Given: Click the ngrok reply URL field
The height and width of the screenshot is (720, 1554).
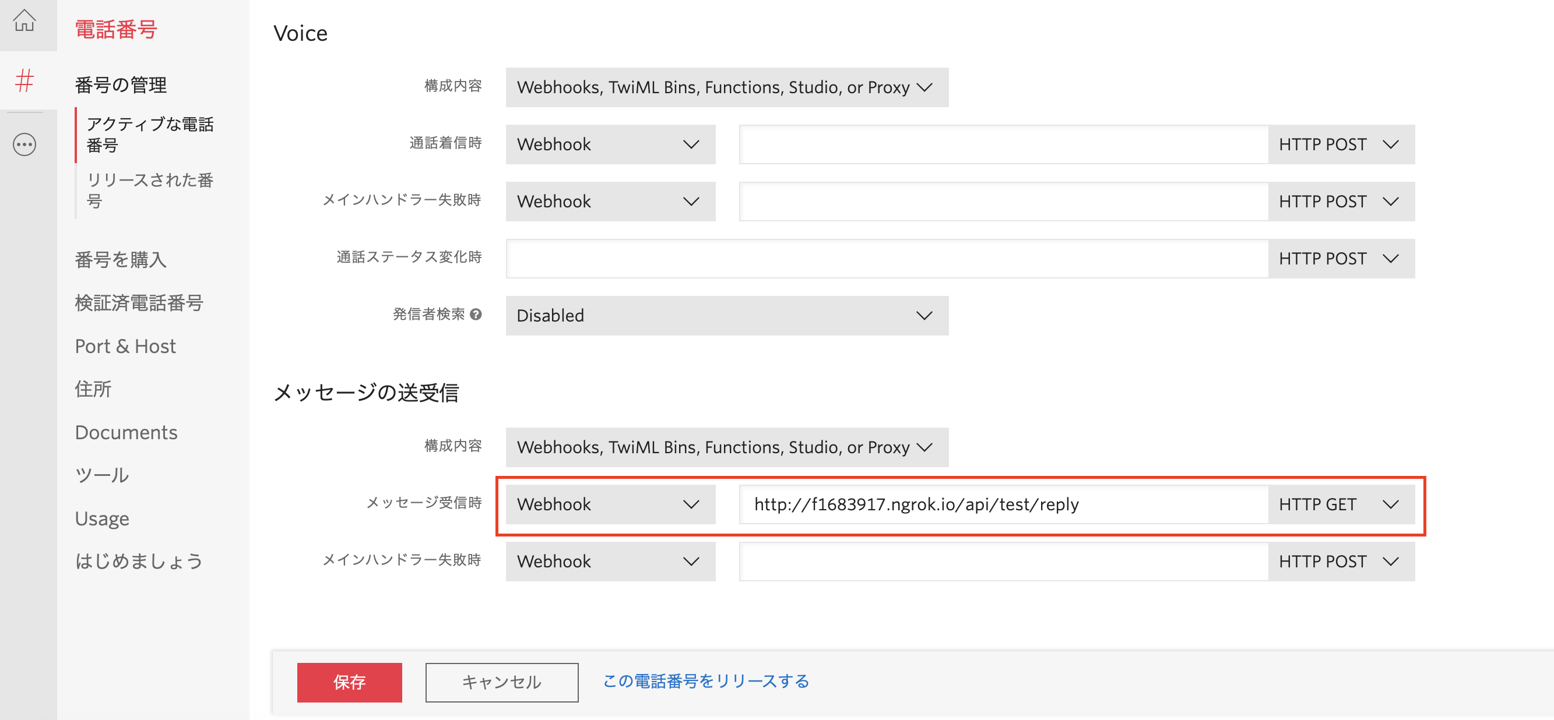Looking at the screenshot, I should 1003,504.
